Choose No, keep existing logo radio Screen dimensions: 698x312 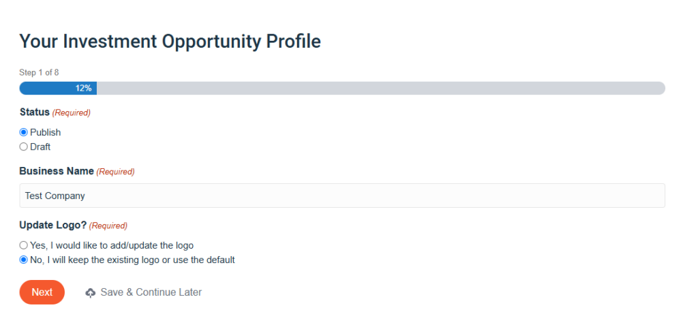(x=24, y=260)
